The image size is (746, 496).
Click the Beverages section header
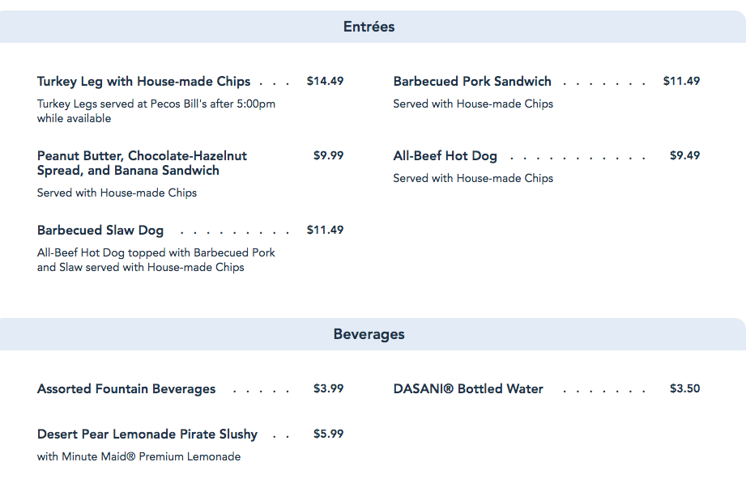pyautogui.click(x=369, y=334)
